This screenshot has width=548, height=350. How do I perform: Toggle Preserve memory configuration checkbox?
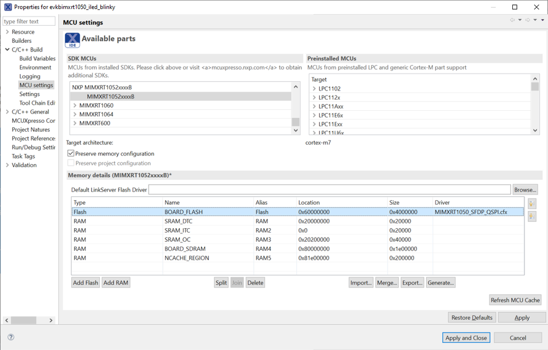71,153
